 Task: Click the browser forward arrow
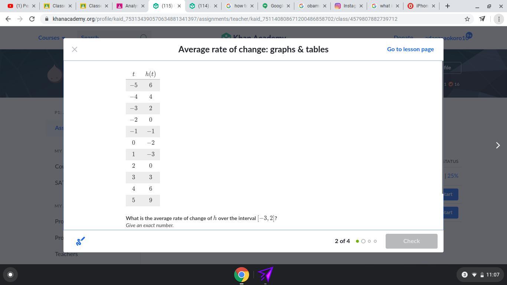pos(20,19)
